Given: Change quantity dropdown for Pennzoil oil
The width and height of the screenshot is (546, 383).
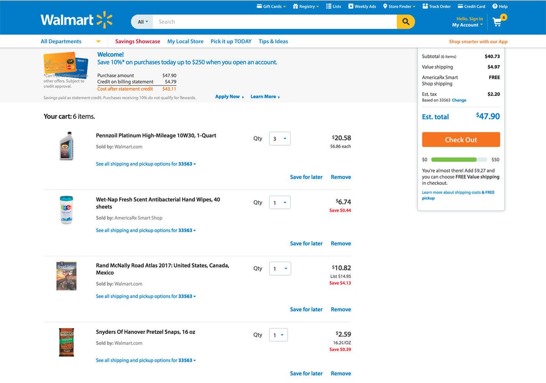Looking at the screenshot, I should point(280,139).
